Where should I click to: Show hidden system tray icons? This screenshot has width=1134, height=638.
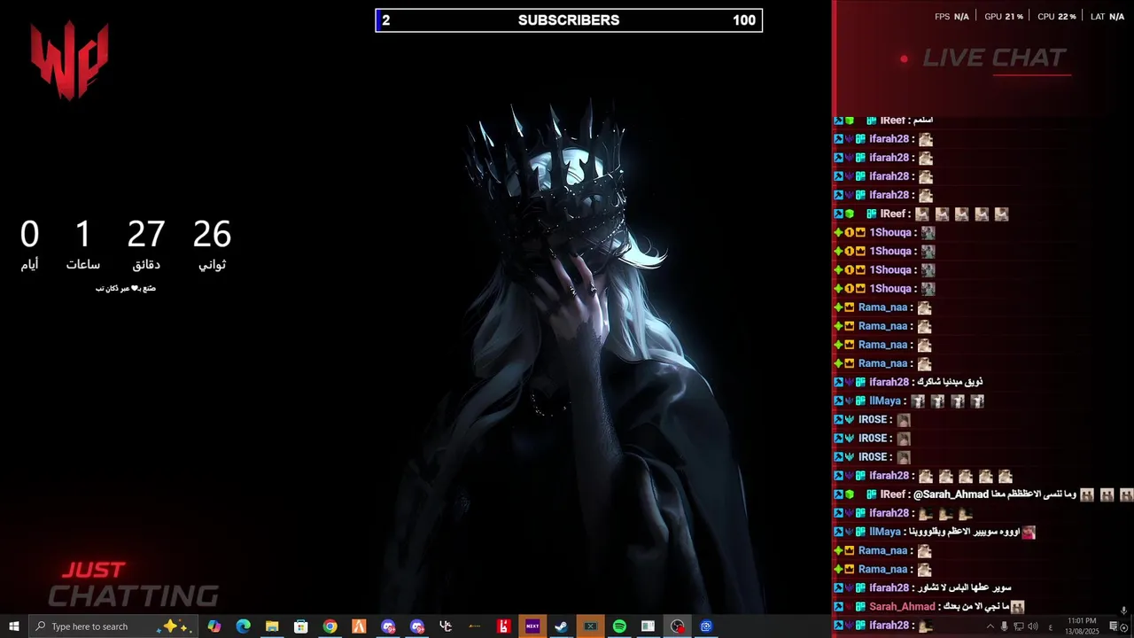pos(990,626)
